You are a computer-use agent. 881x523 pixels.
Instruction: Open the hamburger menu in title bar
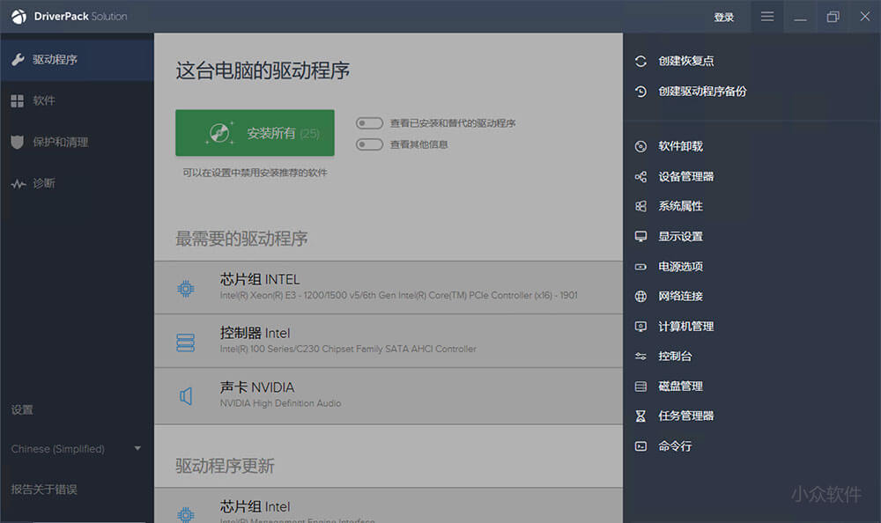(767, 17)
